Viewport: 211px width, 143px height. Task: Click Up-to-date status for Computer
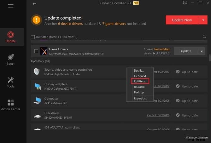(x=190, y=101)
